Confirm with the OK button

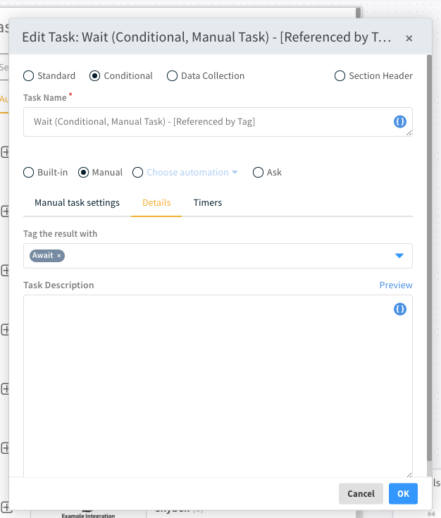pyautogui.click(x=403, y=494)
